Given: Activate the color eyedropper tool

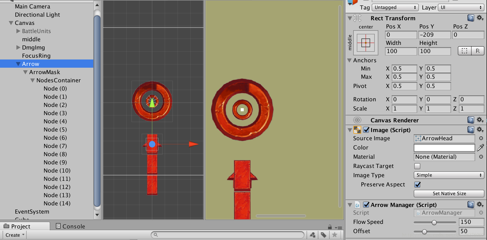Looking at the screenshot, I should [x=481, y=147].
